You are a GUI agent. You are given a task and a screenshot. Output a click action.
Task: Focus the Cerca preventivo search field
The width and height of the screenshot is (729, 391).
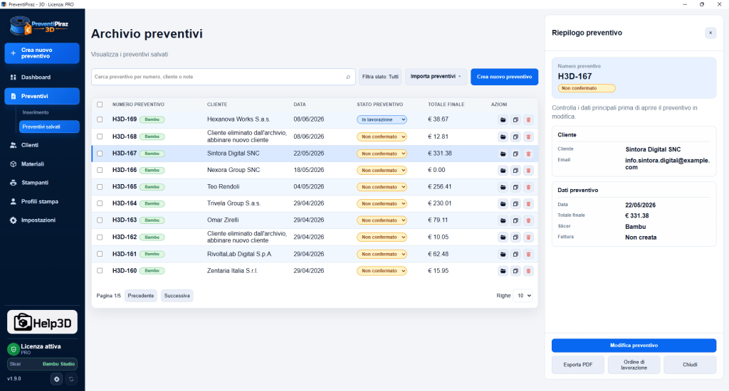pyautogui.click(x=219, y=77)
